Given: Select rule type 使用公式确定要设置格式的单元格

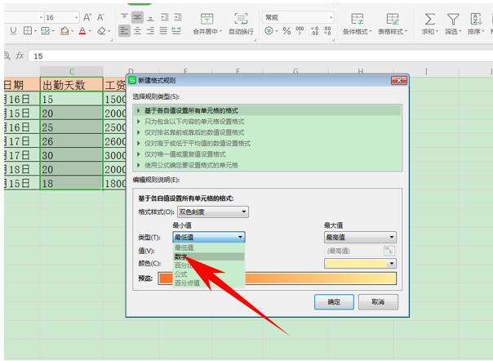Looking at the screenshot, I should pos(267,165).
